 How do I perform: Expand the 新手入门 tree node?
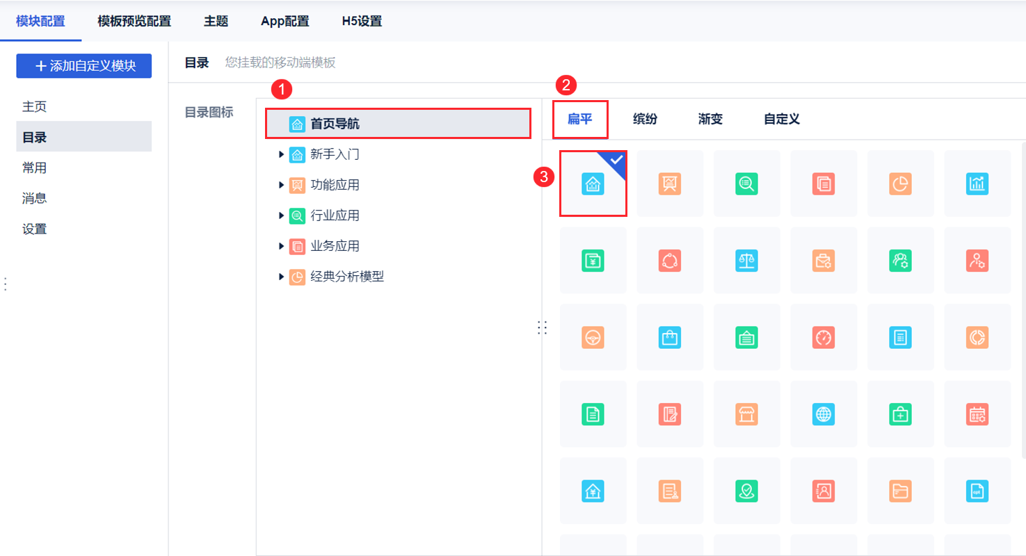coord(281,154)
